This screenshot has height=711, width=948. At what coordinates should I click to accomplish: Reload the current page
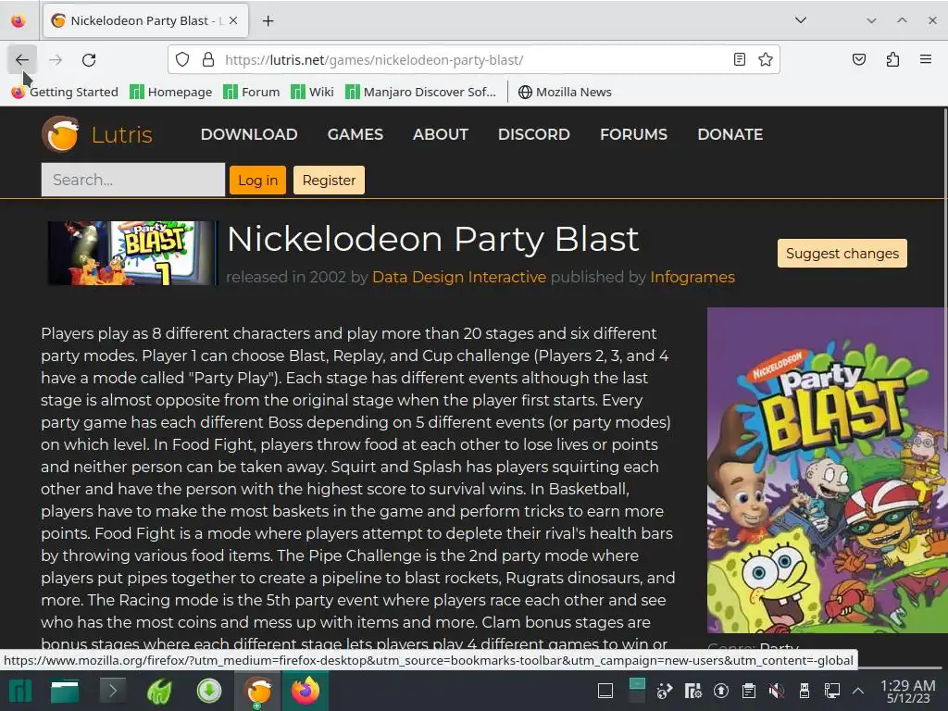click(89, 60)
